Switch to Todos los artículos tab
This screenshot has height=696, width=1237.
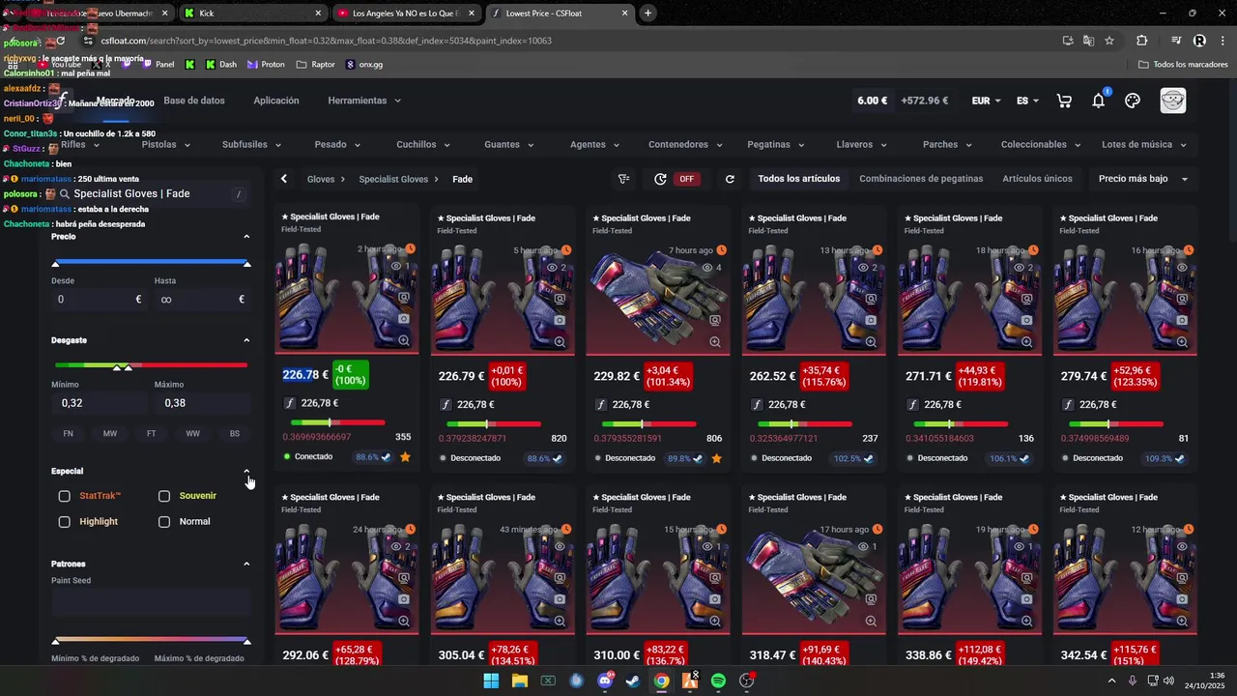799,179
